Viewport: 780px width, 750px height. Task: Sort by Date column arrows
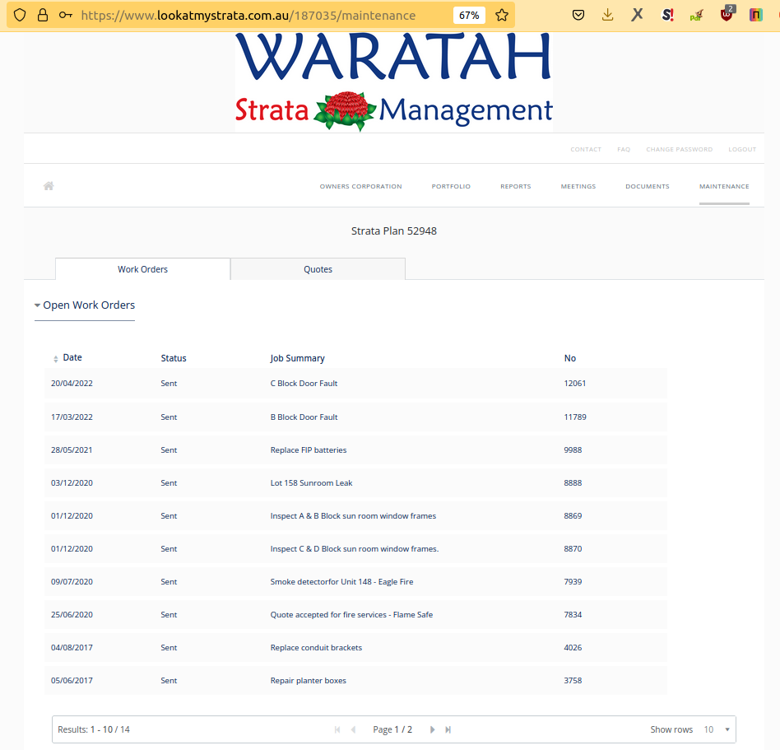(x=56, y=358)
